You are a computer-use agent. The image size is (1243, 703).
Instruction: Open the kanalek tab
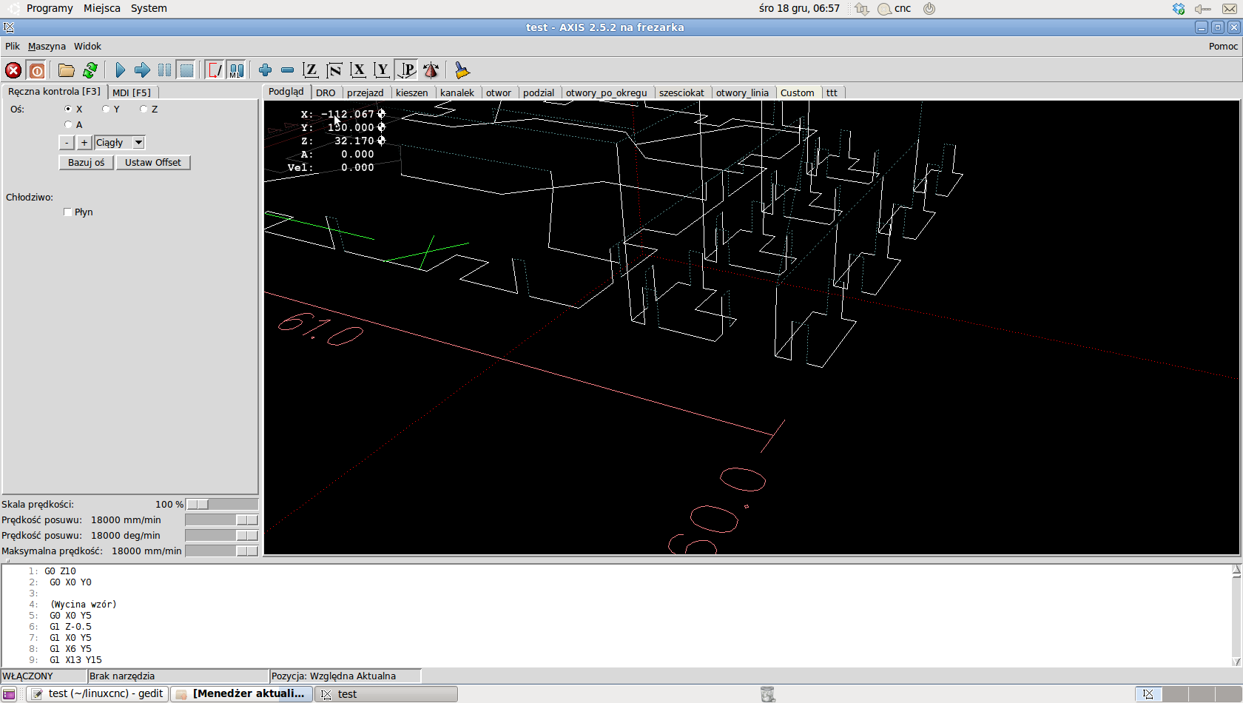tap(457, 92)
